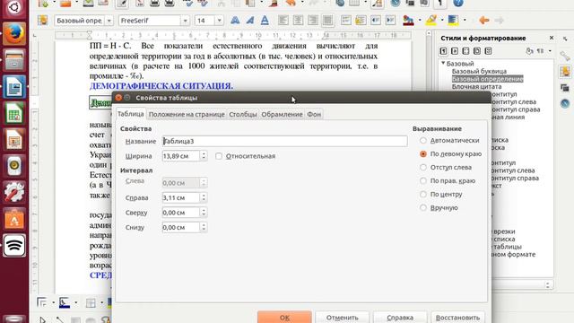Image resolution: width=574 pixels, height=323 pixels.
Task: Launch LibreOffice Calc from the dock
Action: pyautogui.click(x=14, y=113)
